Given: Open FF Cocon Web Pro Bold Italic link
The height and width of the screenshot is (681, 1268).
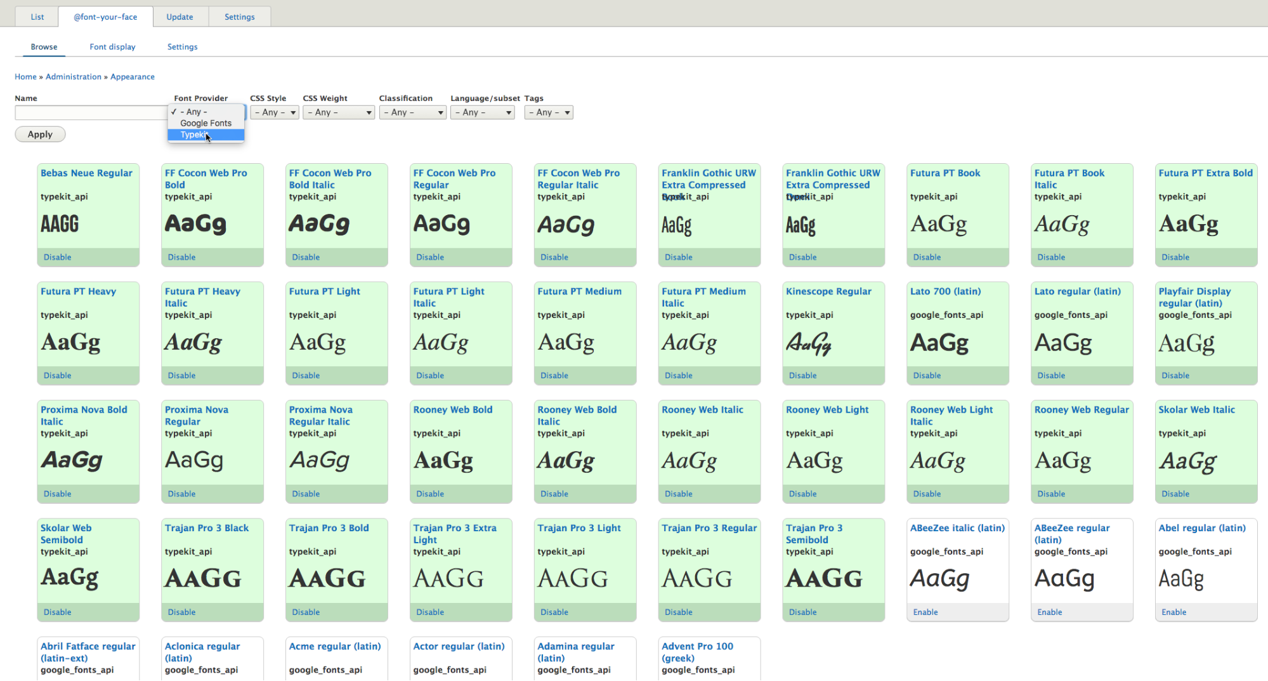Looking at the screenshot, I should pos(330,179).
